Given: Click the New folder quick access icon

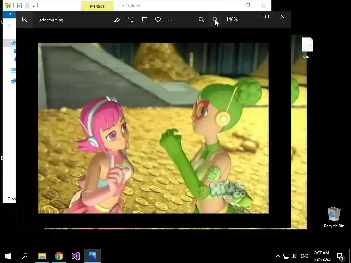Looking at the screenshot, I should point(27,5).
